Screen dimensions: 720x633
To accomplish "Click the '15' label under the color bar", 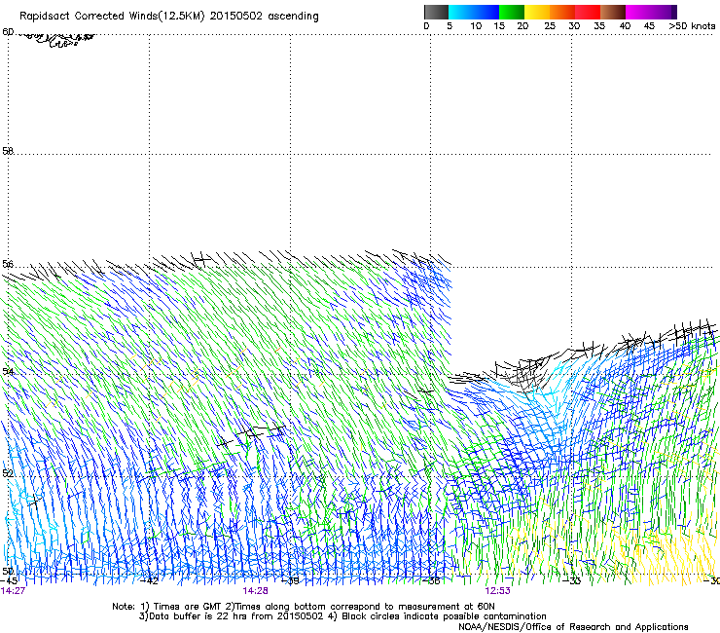I will click(x=499, y=26).
